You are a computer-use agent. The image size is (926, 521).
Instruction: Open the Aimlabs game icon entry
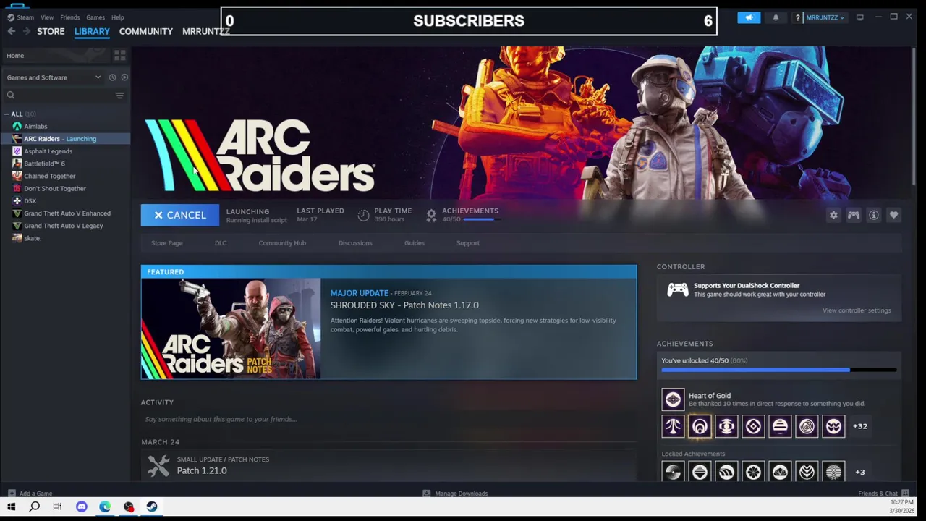[17, 126]
